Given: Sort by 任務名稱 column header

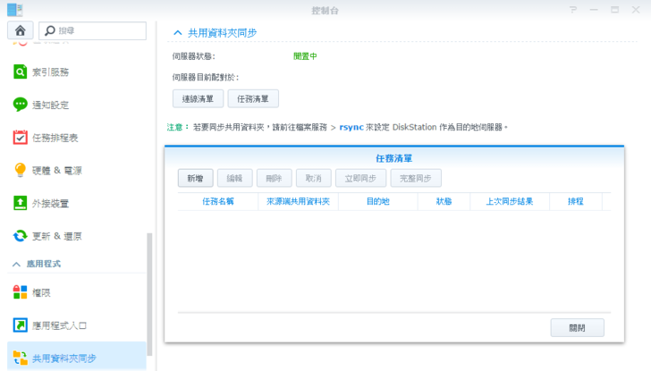Looking at the screenshot, I should pos(217,202).
